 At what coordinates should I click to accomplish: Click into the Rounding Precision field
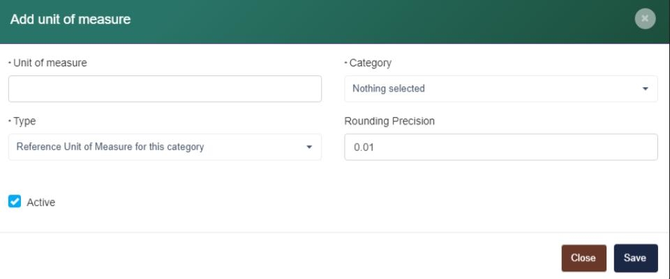click(500, 147)
